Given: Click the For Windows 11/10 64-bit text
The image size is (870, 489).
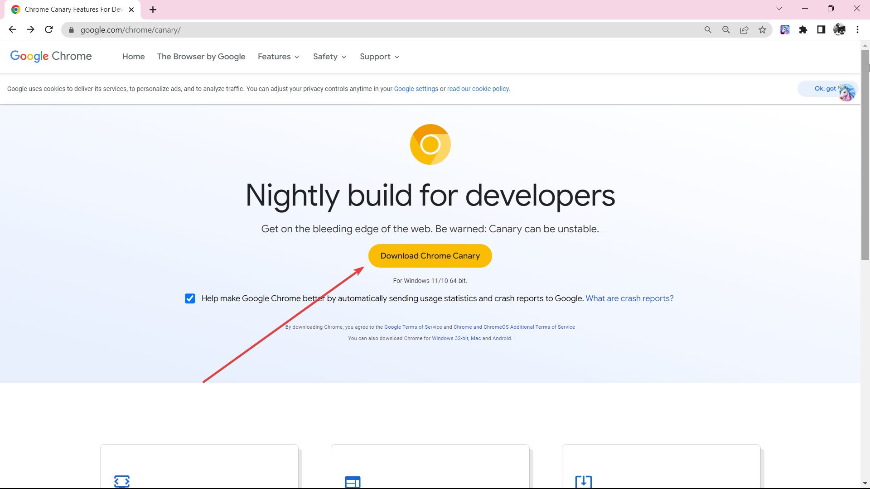Looking at the screenshot, I should (x=430, y=281).
